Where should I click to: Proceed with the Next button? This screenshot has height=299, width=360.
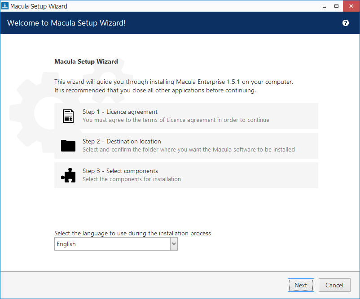tap(301, 285)
